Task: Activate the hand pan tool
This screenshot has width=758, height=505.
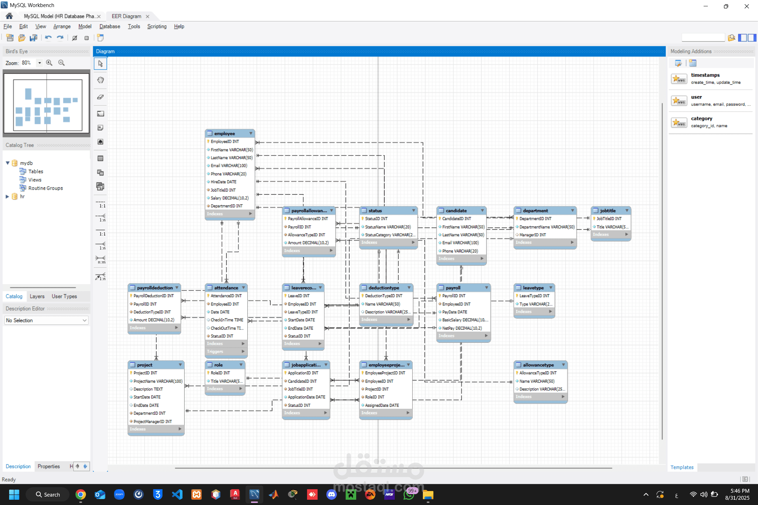Action: coord(100,80)
